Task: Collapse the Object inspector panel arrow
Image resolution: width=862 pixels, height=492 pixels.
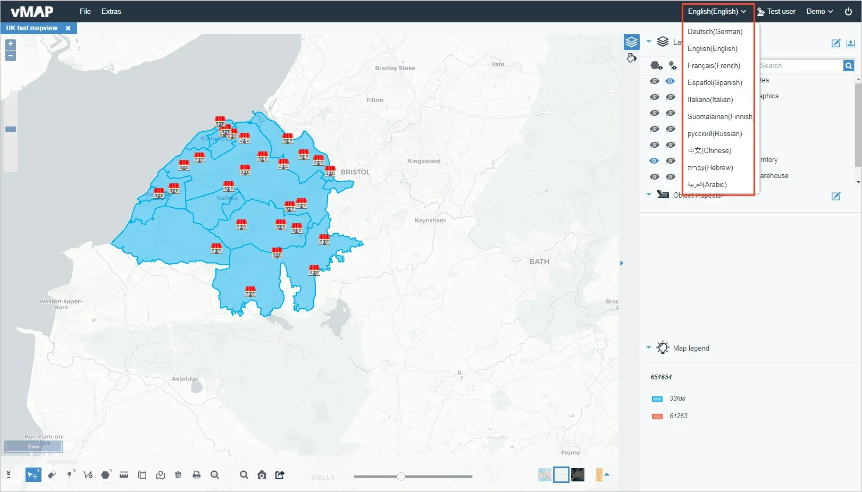Action: (649, 194)
